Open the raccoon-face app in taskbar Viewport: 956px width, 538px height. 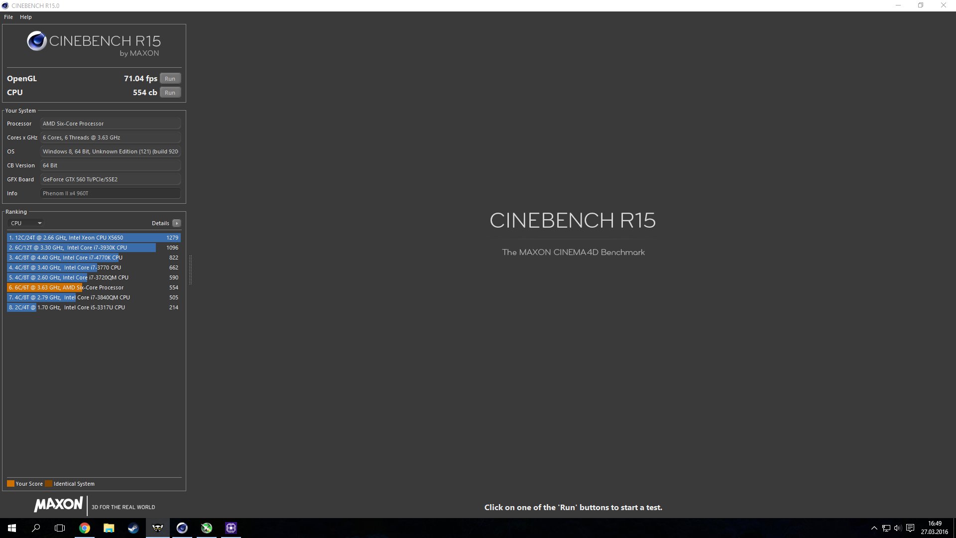[158, 528]
